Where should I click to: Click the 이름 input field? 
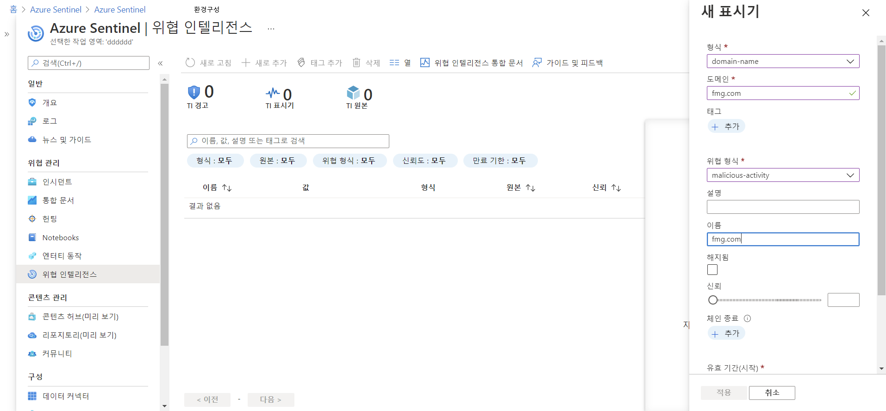(783, 239)
